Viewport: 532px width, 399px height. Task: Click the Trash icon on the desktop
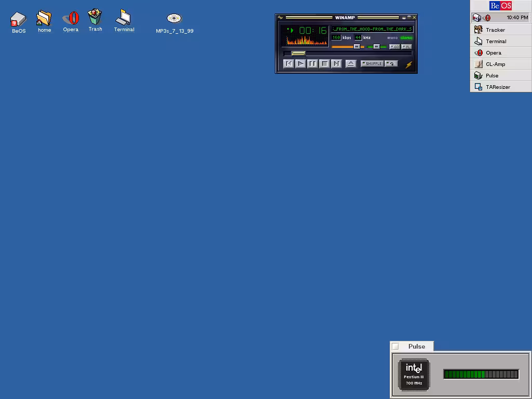pos(95,18)
